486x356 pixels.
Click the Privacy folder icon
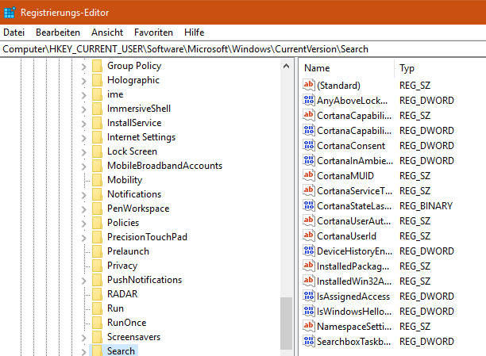(98, 266)
